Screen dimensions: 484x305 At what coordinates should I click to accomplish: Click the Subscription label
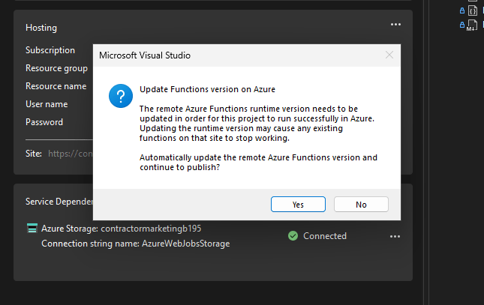tap(50, 50)
